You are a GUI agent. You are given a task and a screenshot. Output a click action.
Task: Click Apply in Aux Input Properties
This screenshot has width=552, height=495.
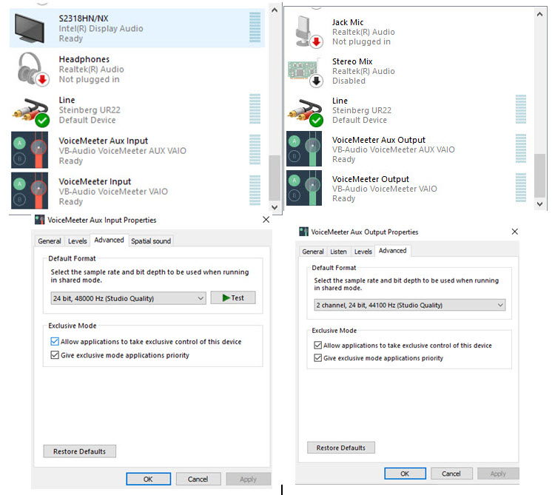[x=248, y=479]
